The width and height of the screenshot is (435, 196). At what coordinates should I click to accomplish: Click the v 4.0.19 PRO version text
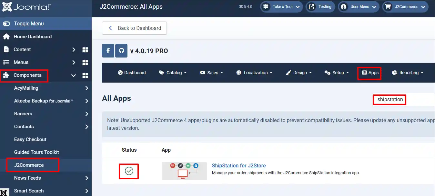point(149,51)
